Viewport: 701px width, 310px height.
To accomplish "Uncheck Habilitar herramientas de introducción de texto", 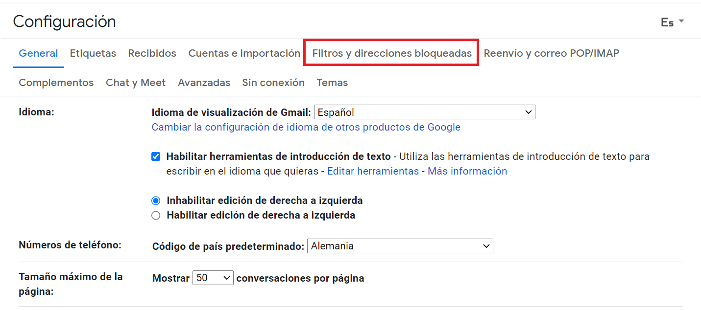I will 156,157.
